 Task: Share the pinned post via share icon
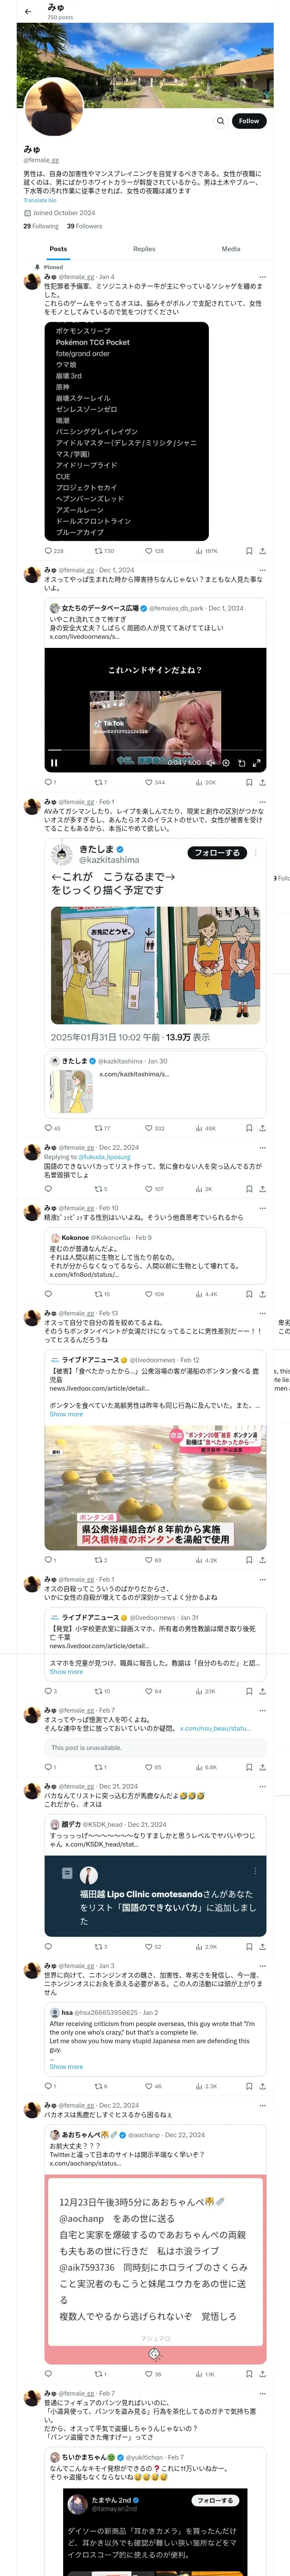[x=263, y=551]
